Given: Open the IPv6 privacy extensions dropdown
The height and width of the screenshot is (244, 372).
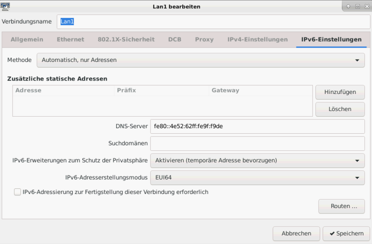Looking at the screenshot, I should 258,161.
